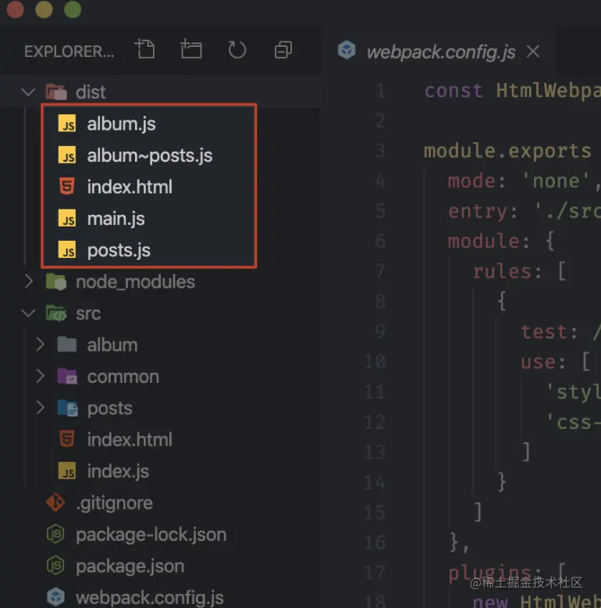
Task: Open index.js file
Action: click(118, 471)
